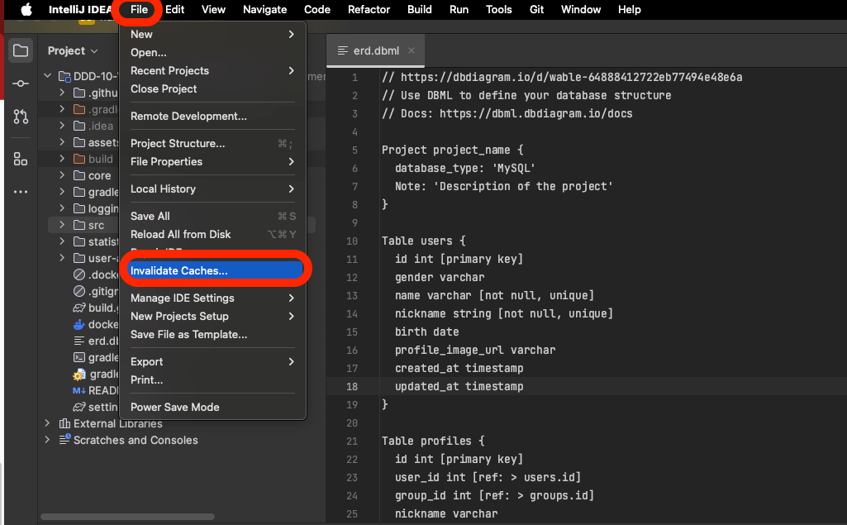The image size is (847, 525).
Task: Collapse the DDD-10 project root node
Action: tap(48, 76)
